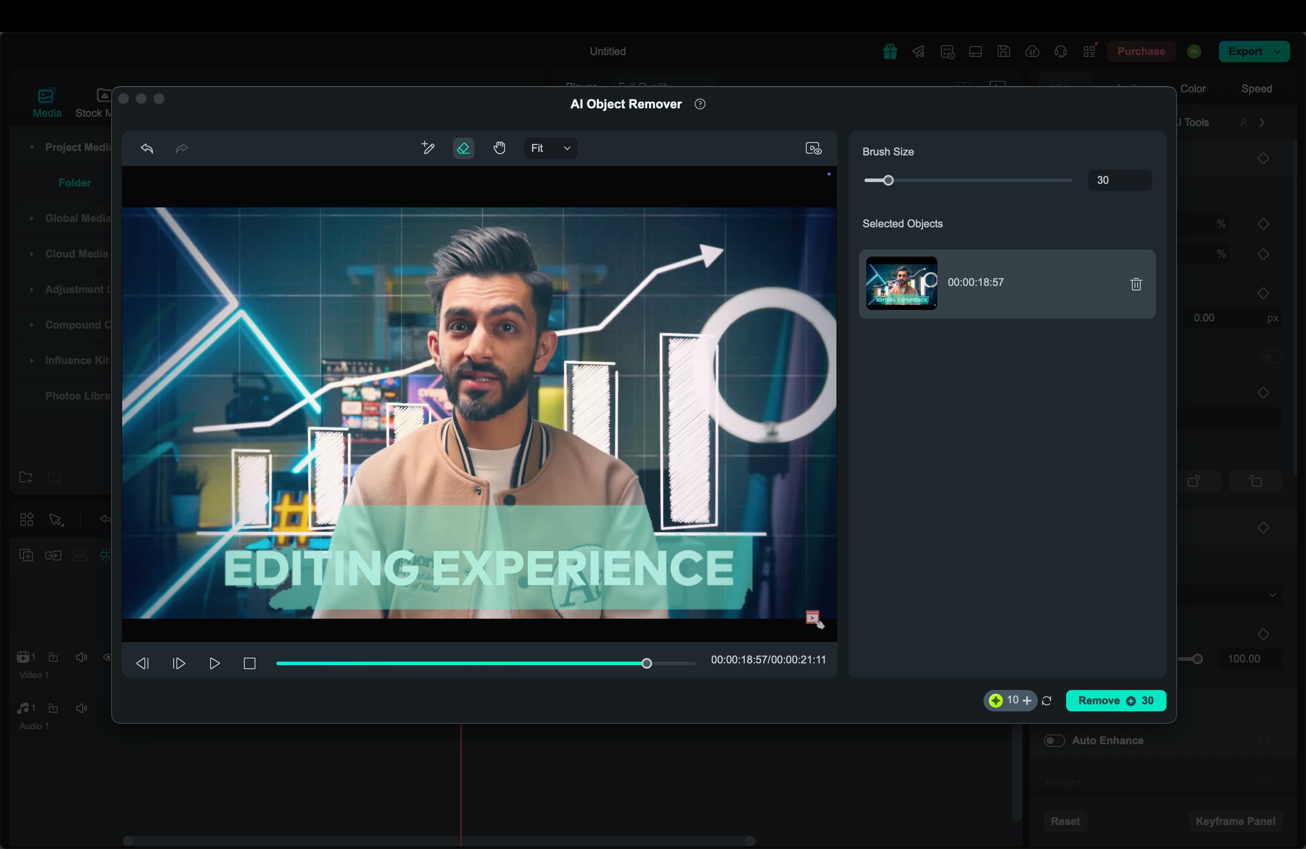The image size is (1306, 849).
Task: Mute the Audio 1 track
Action: [81, 708]
